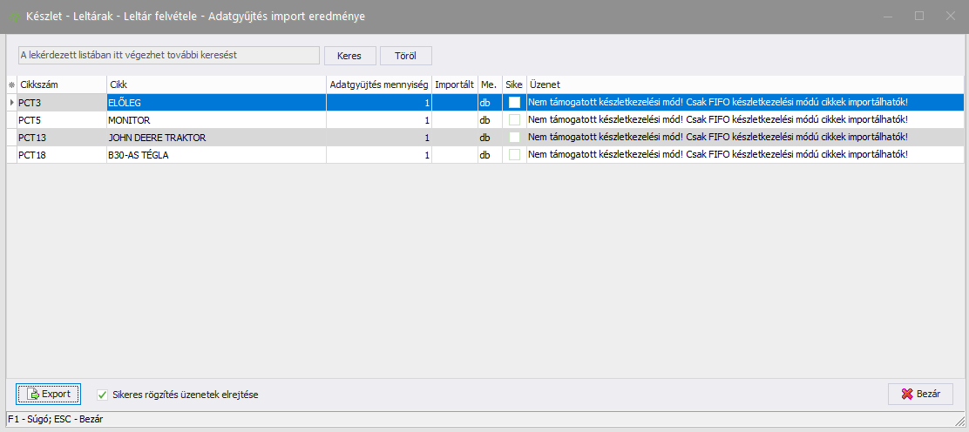Toggle the Sikeres checkbox in PCT13 row
This screenshot has height=432, width=969.
[x=514, y=138]
